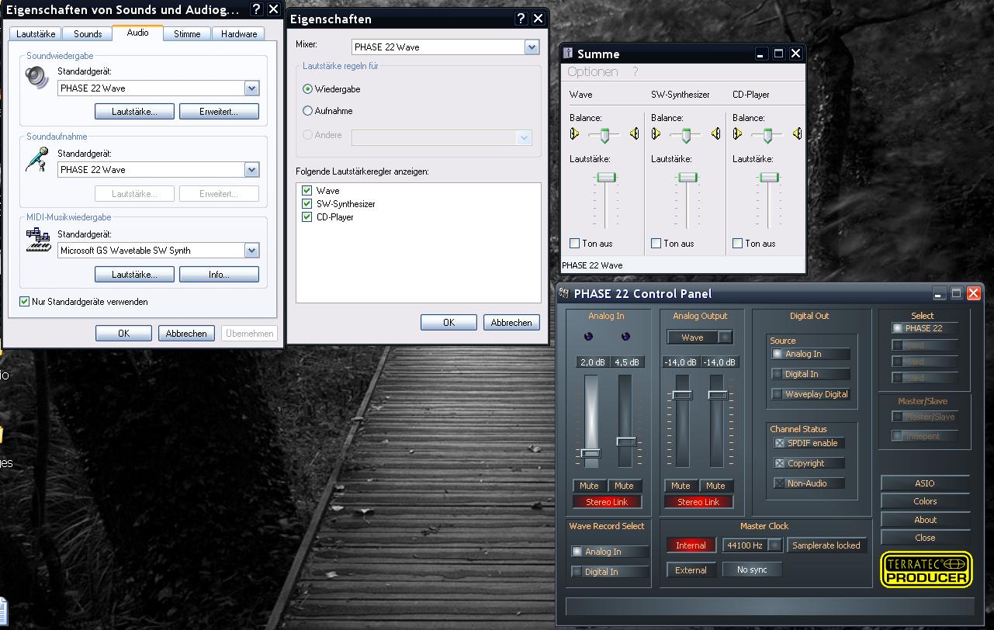Switch to the Hardware tab

pos(239,34)
